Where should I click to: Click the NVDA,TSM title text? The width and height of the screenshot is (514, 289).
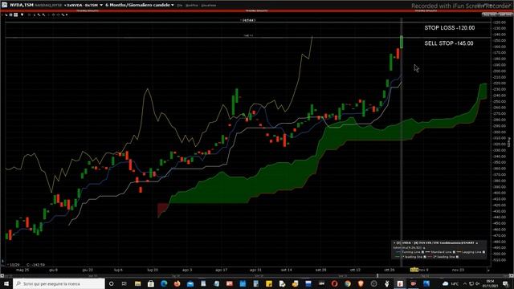22,5
